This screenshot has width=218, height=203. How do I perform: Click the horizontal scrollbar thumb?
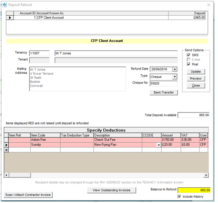tap(20, 175)
